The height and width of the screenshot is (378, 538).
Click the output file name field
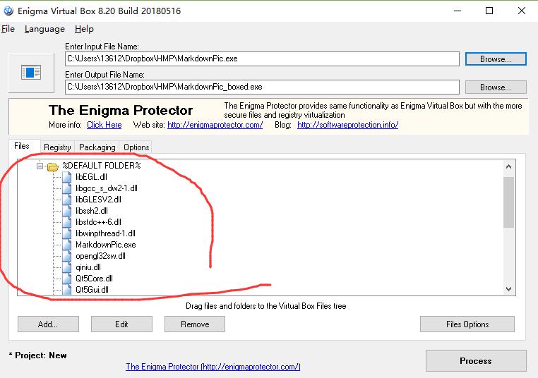coord(262,87)
